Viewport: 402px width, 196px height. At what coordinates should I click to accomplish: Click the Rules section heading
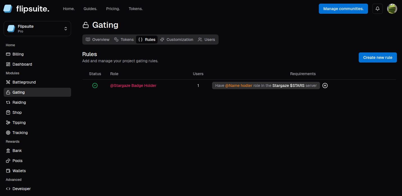pyautogui.click(x=90, y=54)
